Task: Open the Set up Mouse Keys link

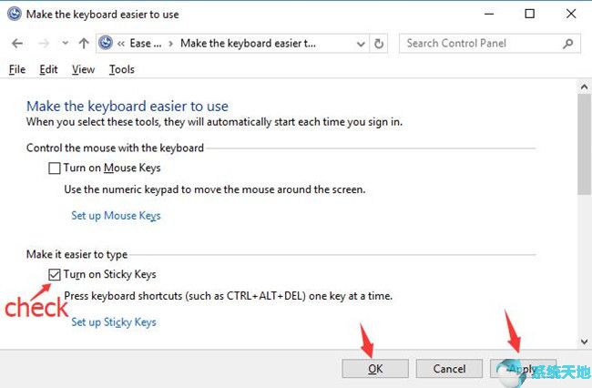Action: [x=116, y=216]
